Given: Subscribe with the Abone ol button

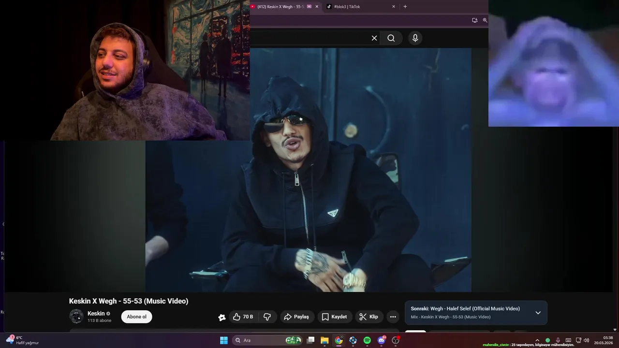Looking at the screenshot, I should tap(136, 317).
